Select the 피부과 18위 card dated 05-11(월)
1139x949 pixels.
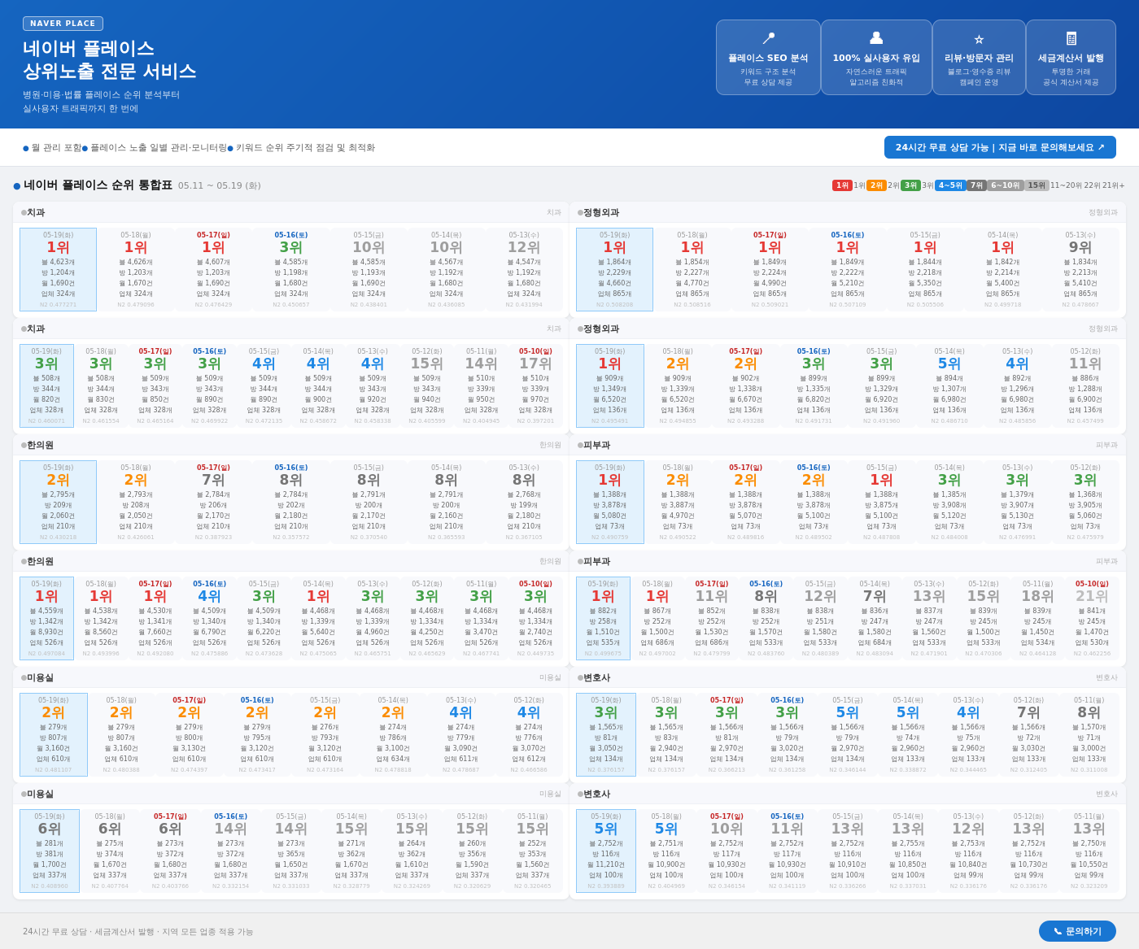(x=1037, y=618)
